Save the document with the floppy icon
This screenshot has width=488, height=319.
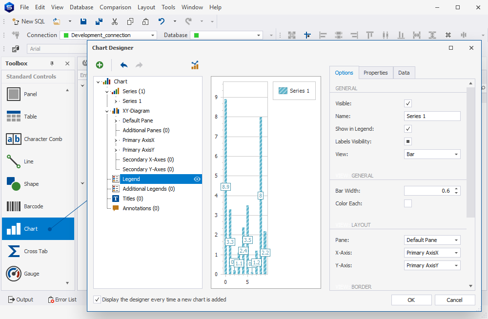[x=83, y=21]
